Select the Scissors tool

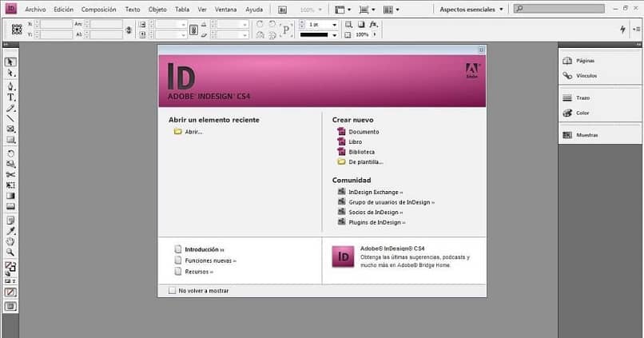[x=10, y=174]
